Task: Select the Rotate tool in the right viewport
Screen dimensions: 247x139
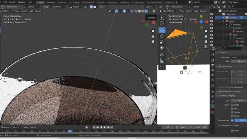Action: coord(162,36)
